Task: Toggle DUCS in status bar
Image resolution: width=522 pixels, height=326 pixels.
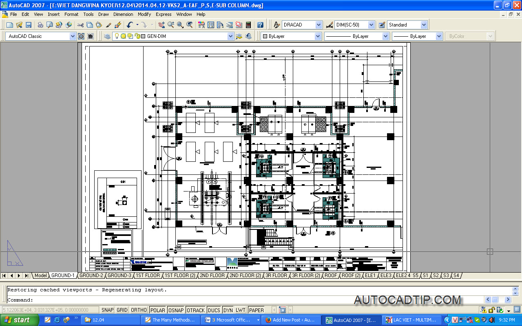Action: tap(214, 310)
